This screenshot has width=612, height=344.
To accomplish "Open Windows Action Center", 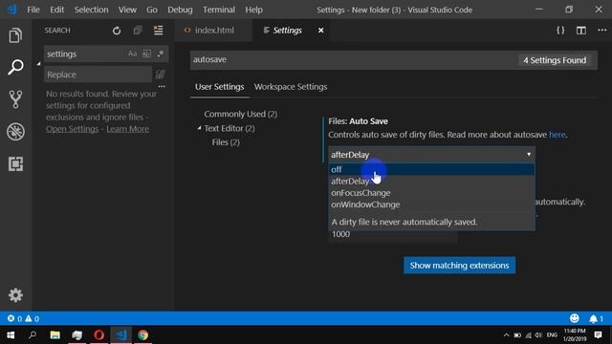I will (598, 335).
